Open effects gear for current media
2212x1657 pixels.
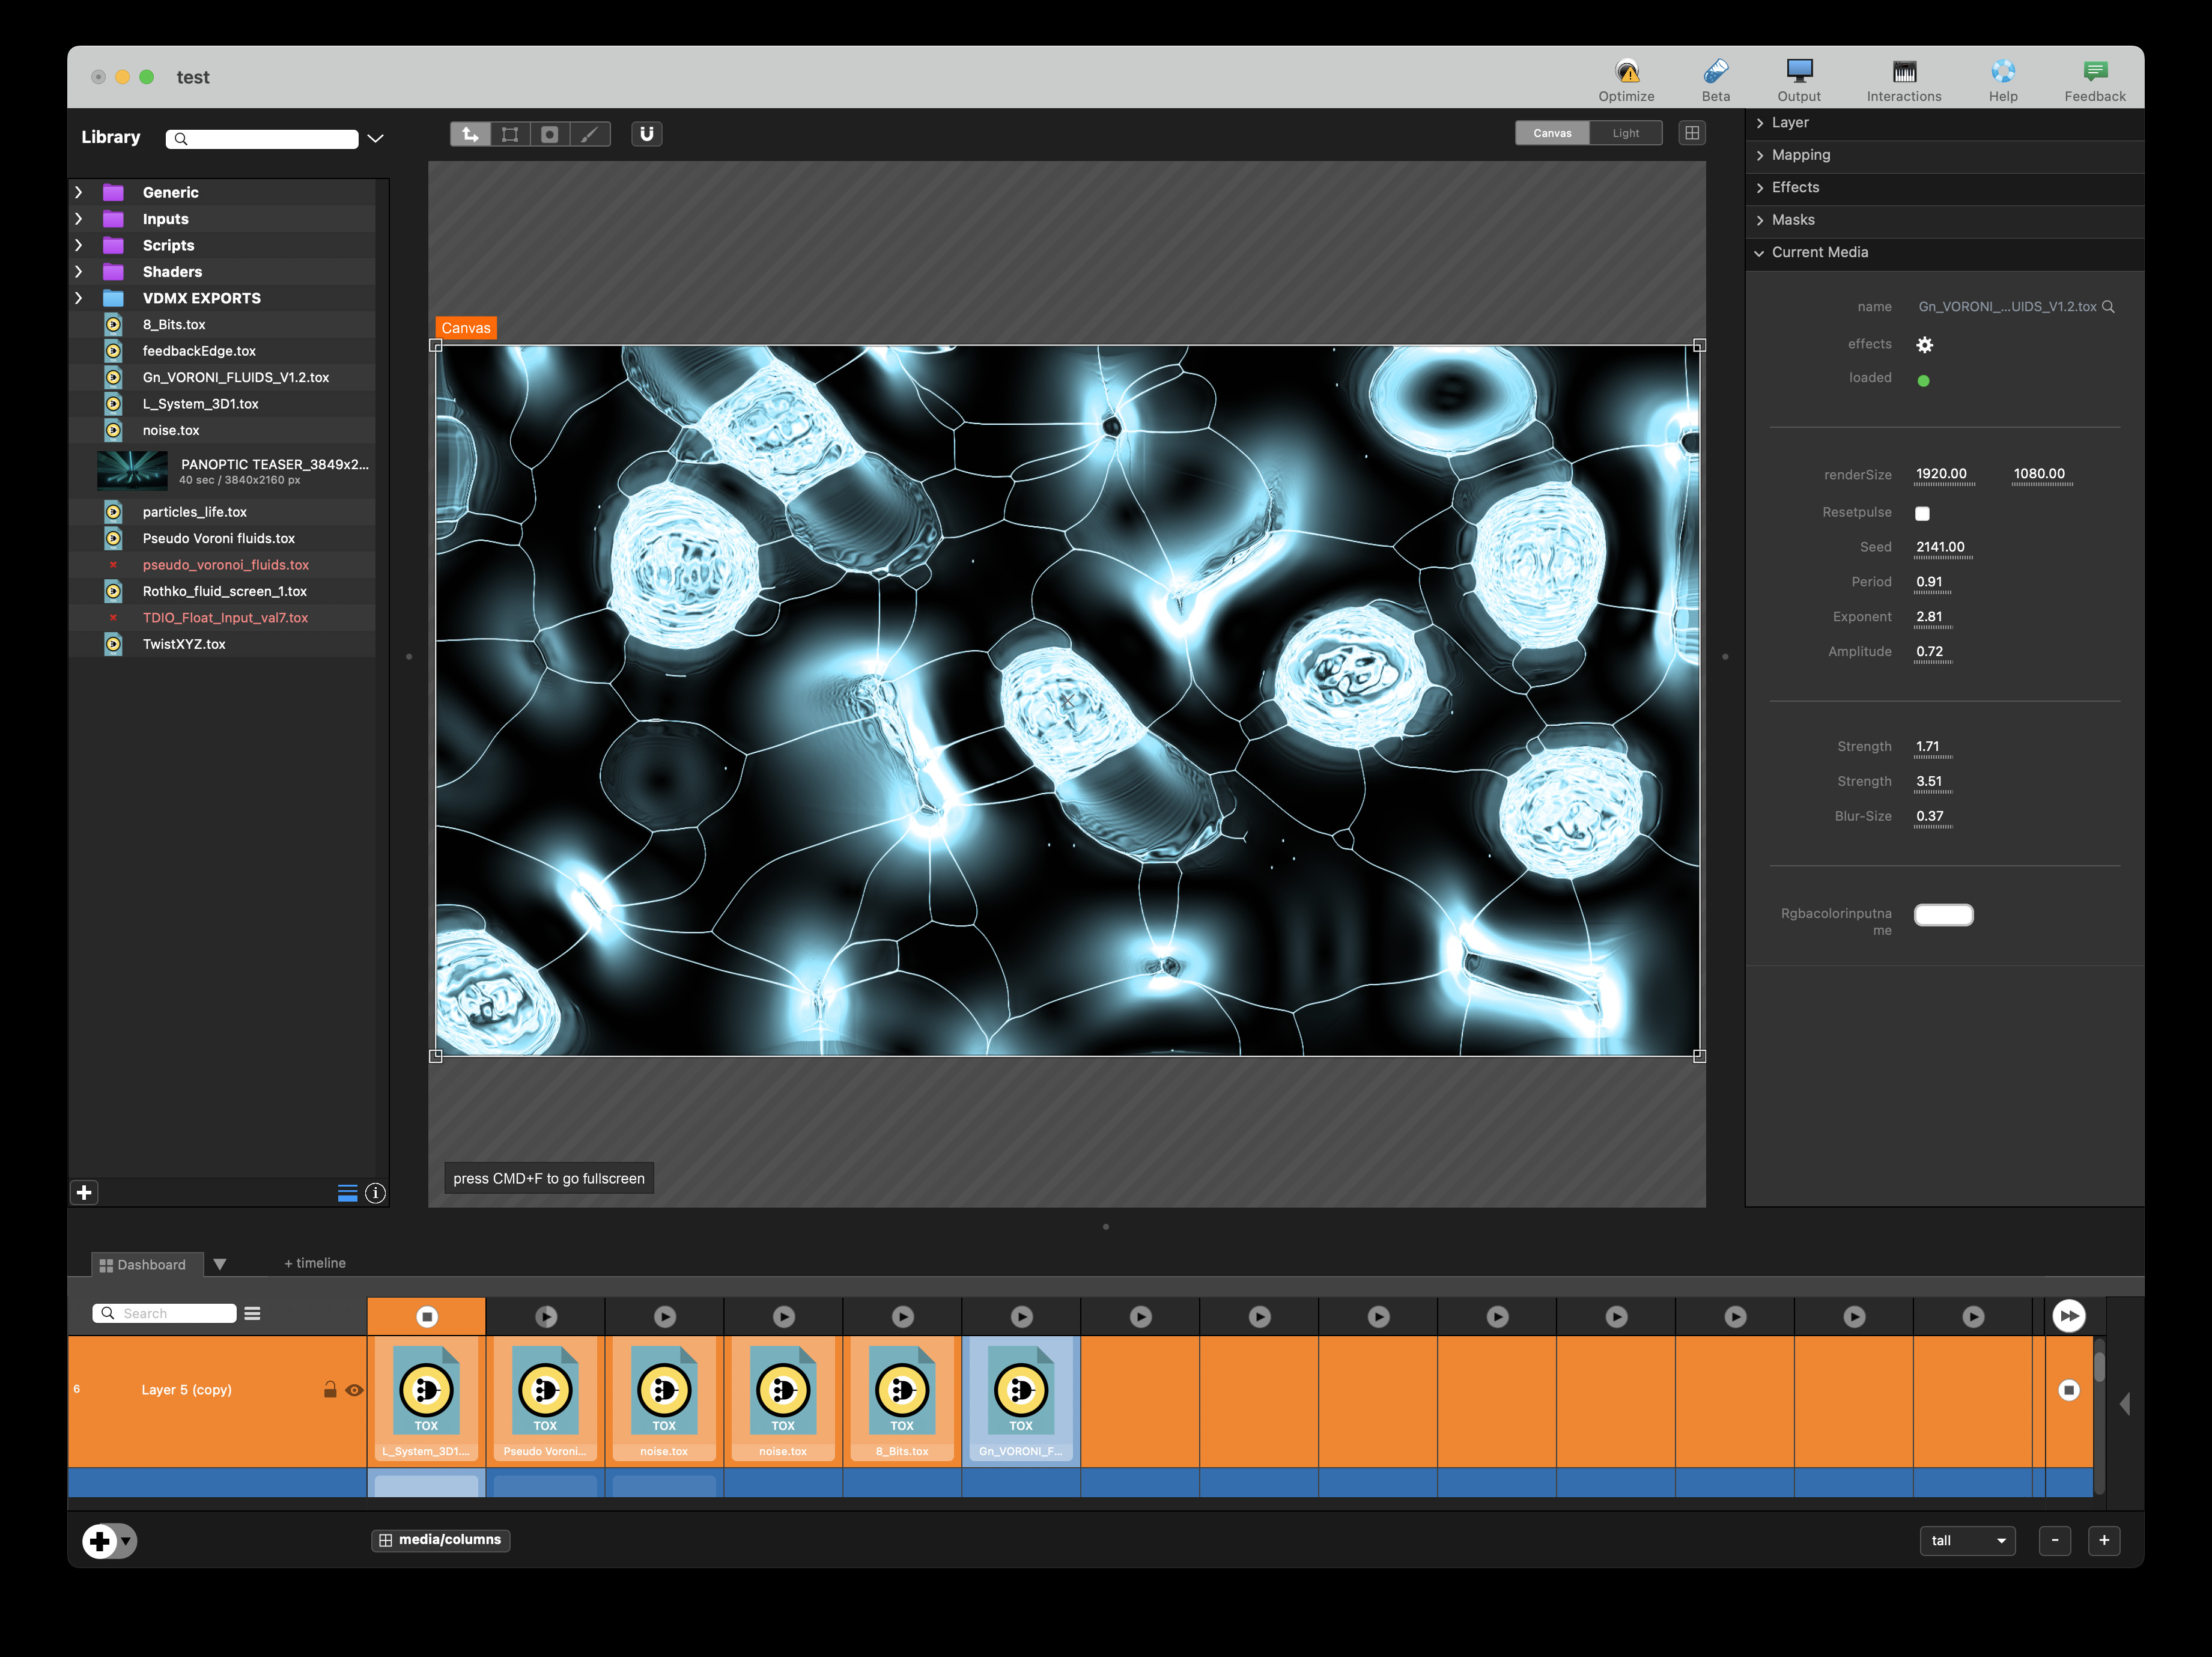pos(1924,345)
